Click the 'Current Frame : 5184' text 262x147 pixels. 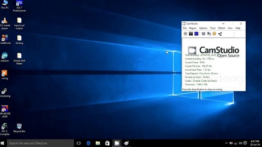coord(195,62)
